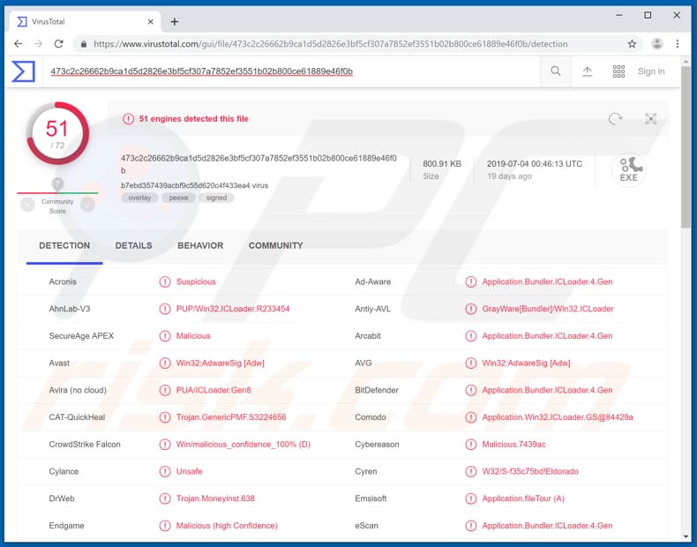Viewport: 697px width, 547px height.
Task: Open the apps grid icon
Action: click(x=618, y=71)
